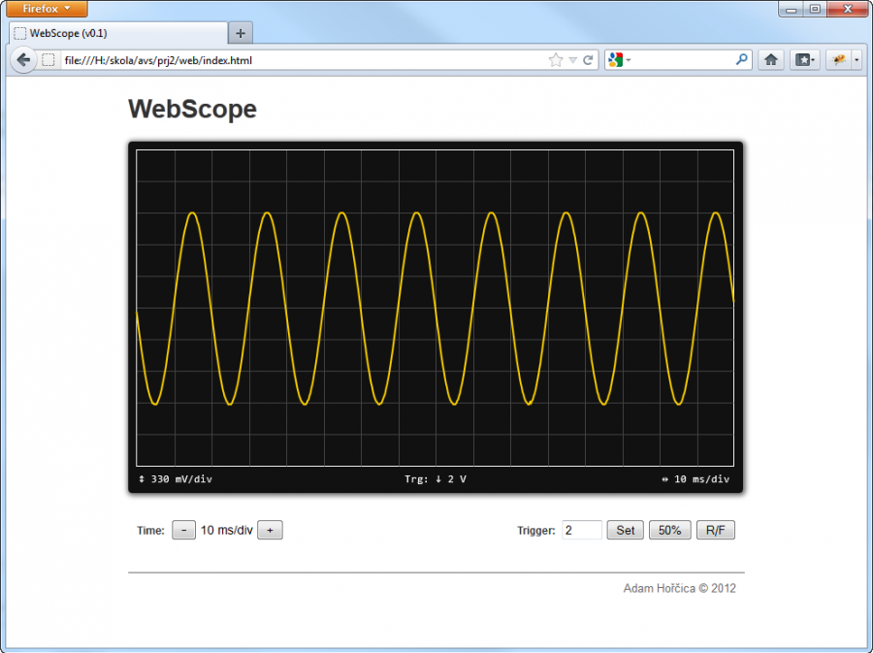Click the search magnifier icon

[x=742, y=60]
